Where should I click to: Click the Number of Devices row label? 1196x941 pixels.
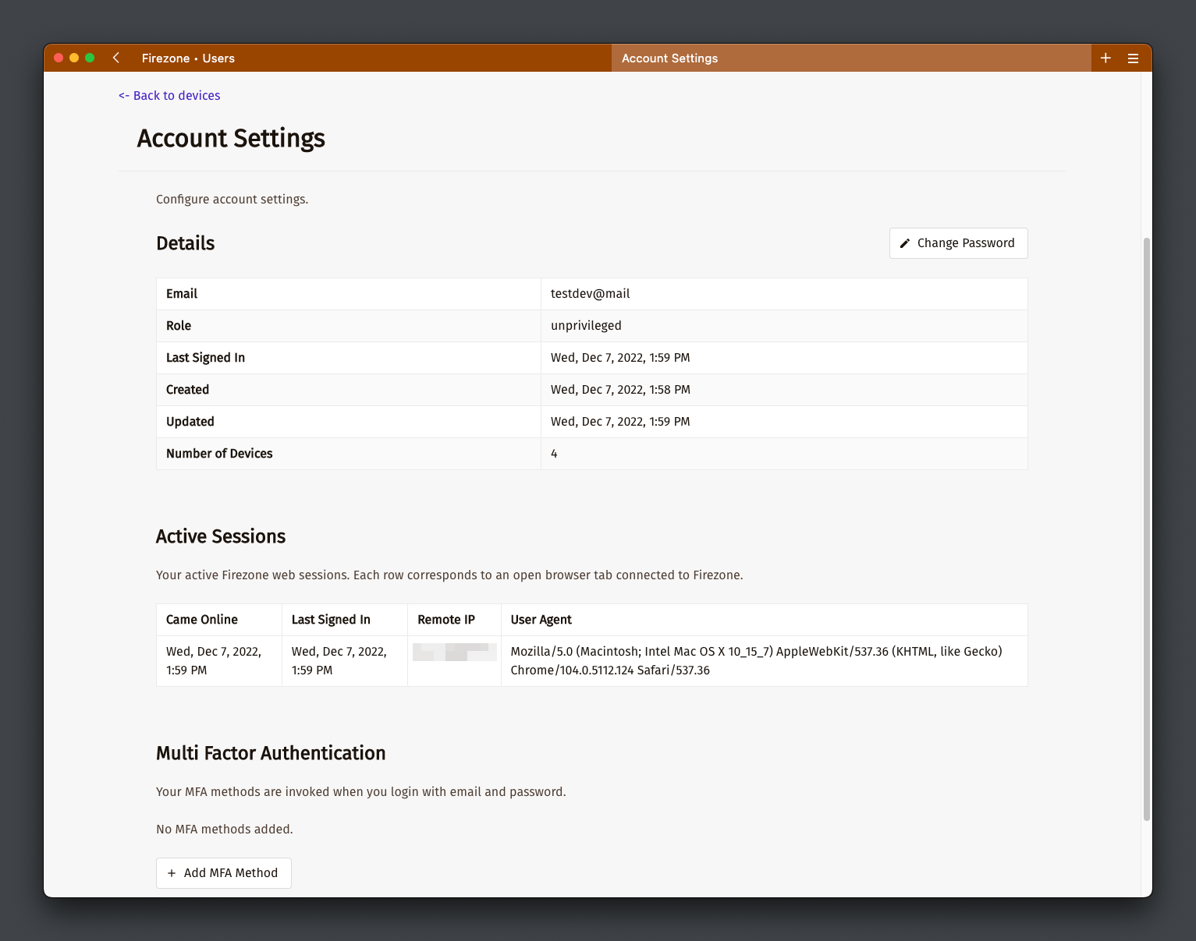pos(219,454)
